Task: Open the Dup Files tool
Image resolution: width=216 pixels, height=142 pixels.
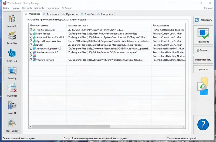Action: click(x=12, y=90)
